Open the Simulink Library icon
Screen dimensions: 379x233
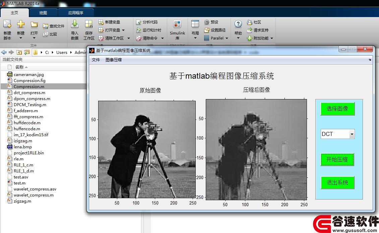click(x=177, y=24)
